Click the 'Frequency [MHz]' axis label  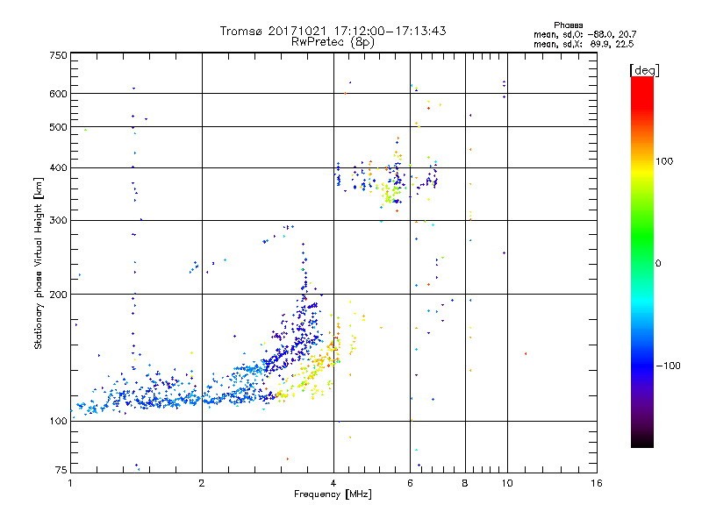[x=333, y=494]
